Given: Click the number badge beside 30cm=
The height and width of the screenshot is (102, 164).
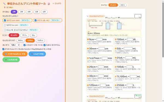Looking at the screenshot, I should click(88, 76).
